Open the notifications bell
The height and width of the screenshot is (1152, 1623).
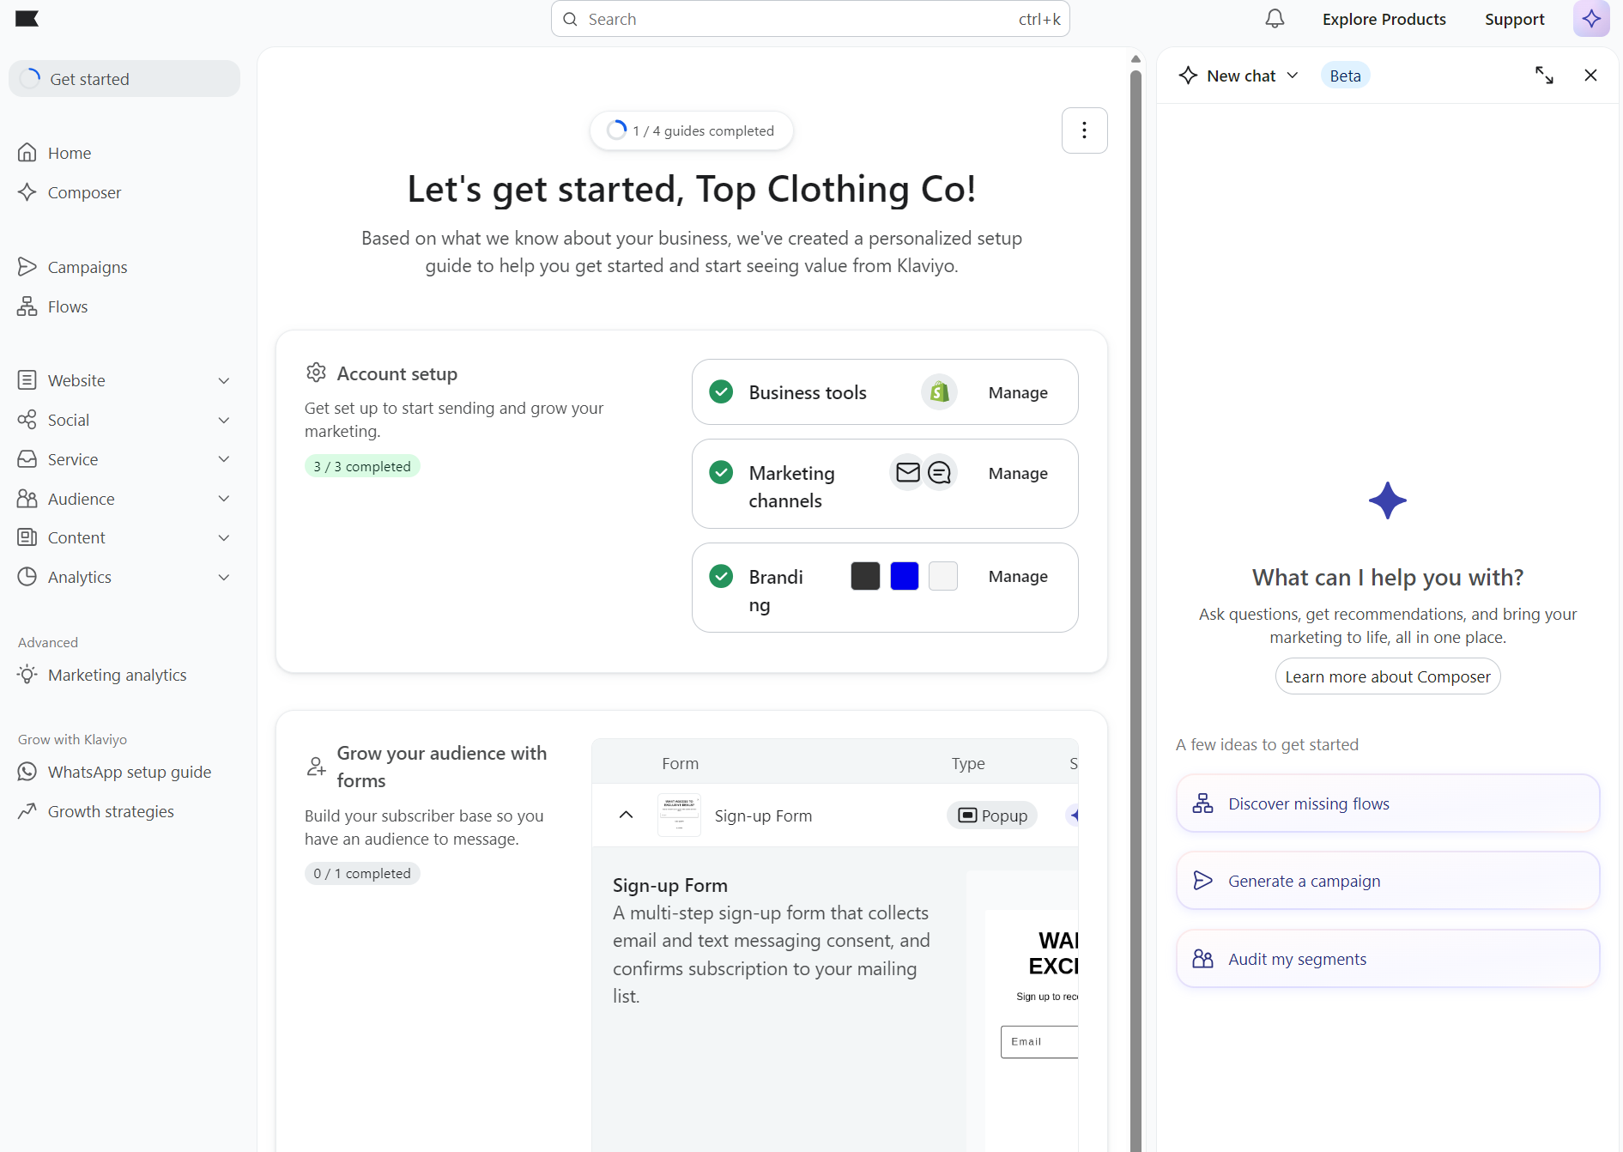[1275, 19]
